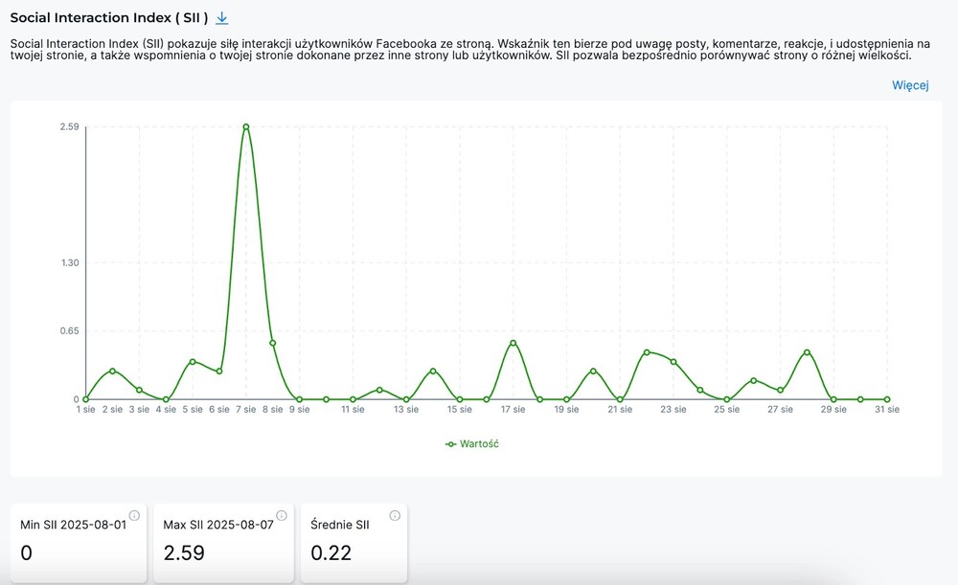This screenshot has height=585, width=958.
Task: Open info icon on Min SII card
Action: pos(134,515)
